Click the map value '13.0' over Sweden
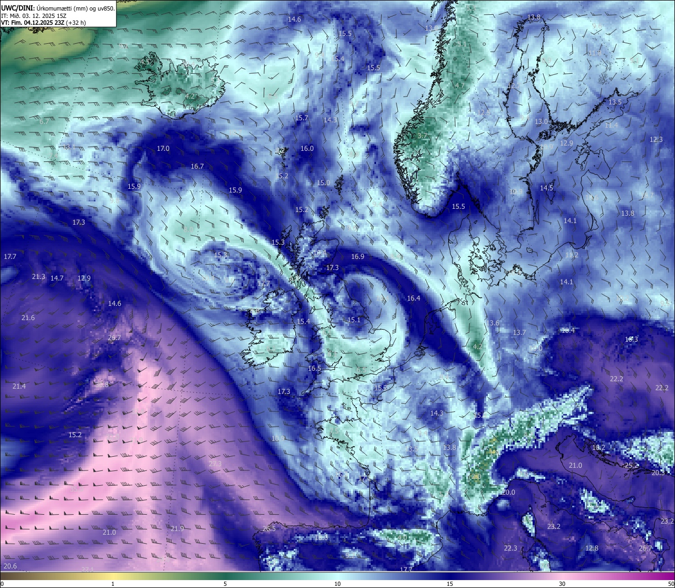Image resolution: width=675 pixels, height=588 pixels. click(542, 121)
